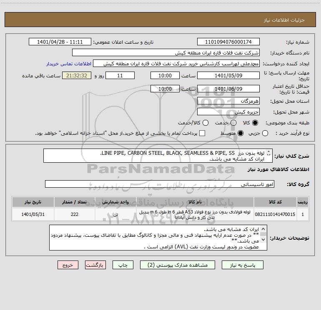Viewport: 321px width, 310px height.
Task: Tick the اسناد خزانه اسلامی payment checkbox
Action: click(202, 133)
